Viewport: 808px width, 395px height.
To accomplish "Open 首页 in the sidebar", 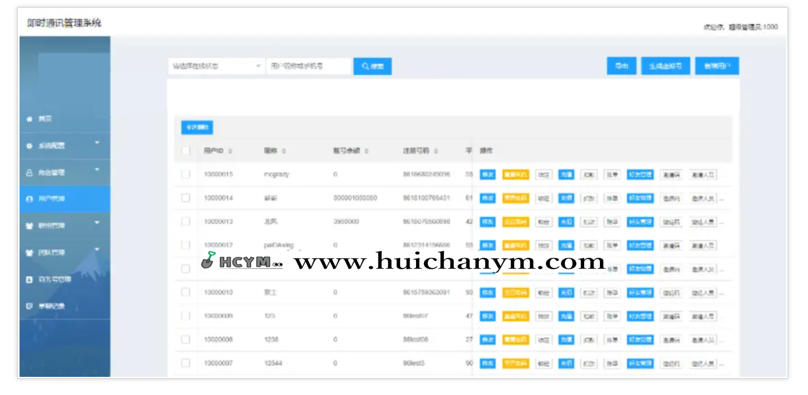I will 65,119.
